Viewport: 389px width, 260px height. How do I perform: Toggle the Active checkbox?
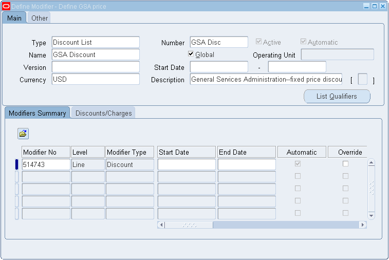[258, 42]
